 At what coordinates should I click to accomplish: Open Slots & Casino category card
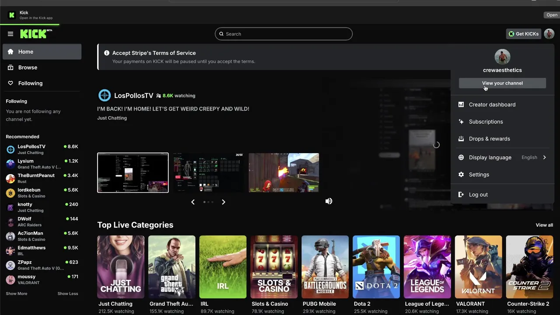coord(274,267)
